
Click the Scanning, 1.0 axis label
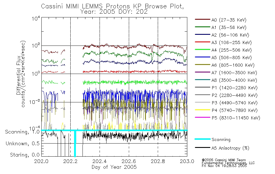tap(22, 132)
